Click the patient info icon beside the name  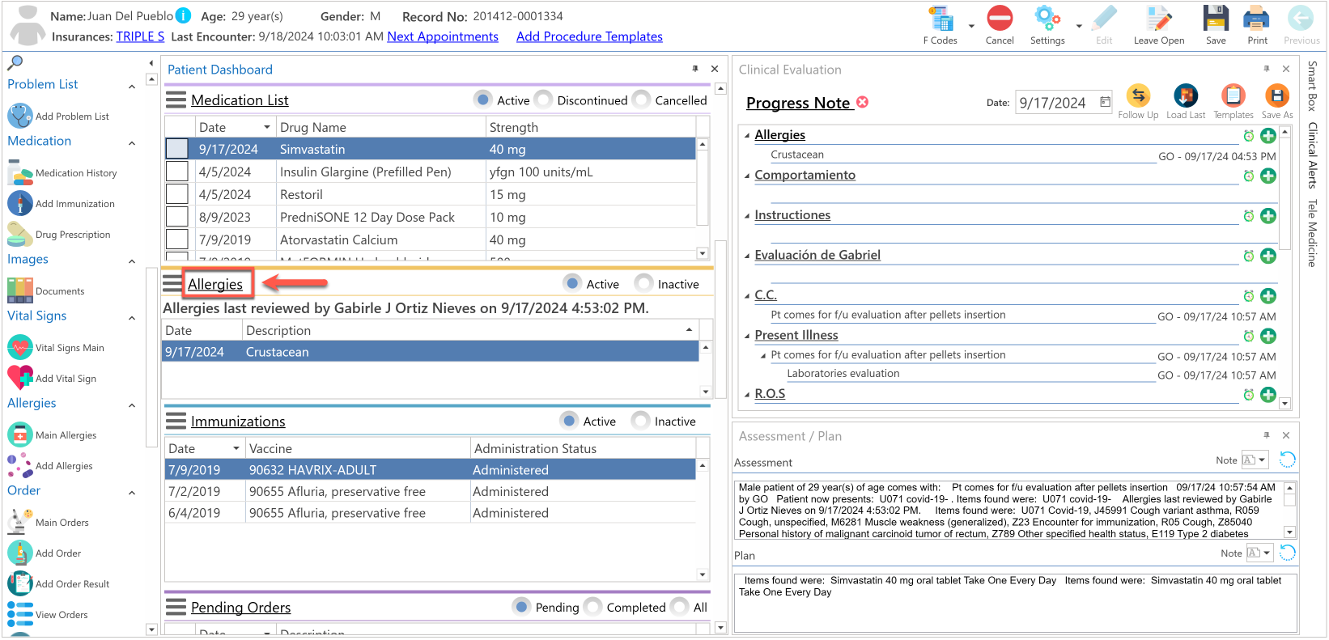click(184, 15)
